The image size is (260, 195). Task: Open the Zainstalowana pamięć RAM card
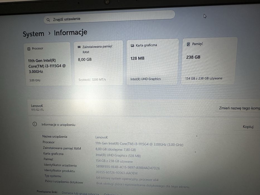[x=99, y=63]
